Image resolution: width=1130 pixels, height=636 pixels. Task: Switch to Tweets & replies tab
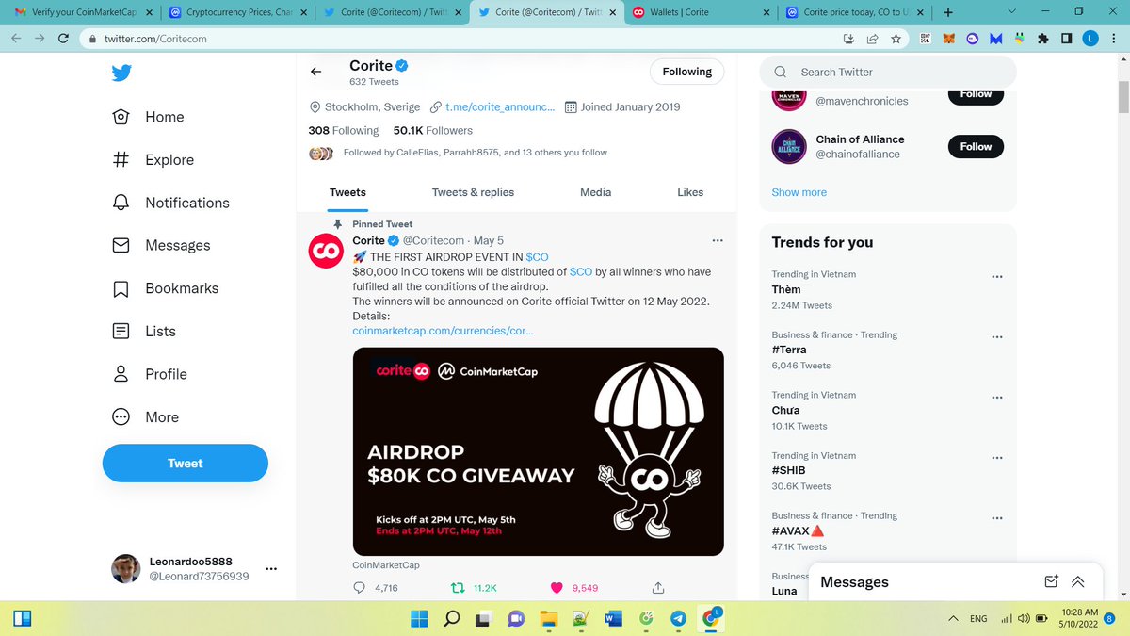473,192
